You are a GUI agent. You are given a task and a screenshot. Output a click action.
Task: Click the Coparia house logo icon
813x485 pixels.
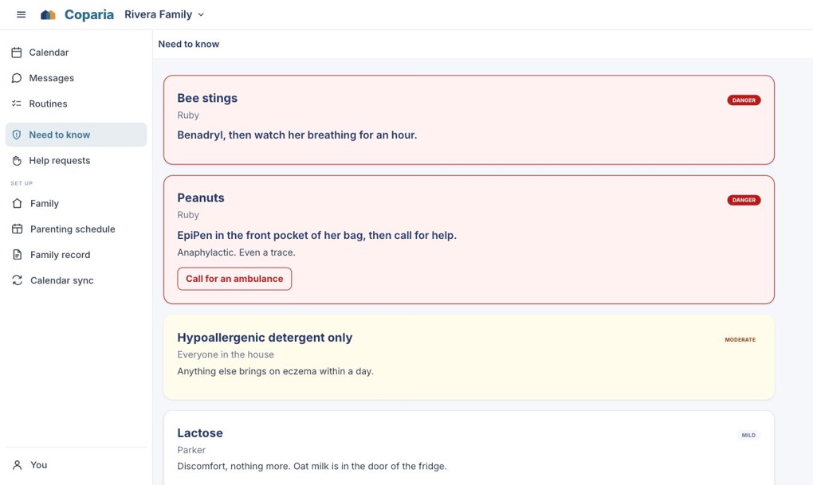[x=48, y=14]
